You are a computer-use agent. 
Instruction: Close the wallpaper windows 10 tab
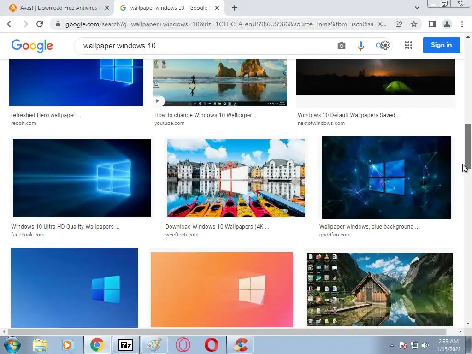point(217,8)
